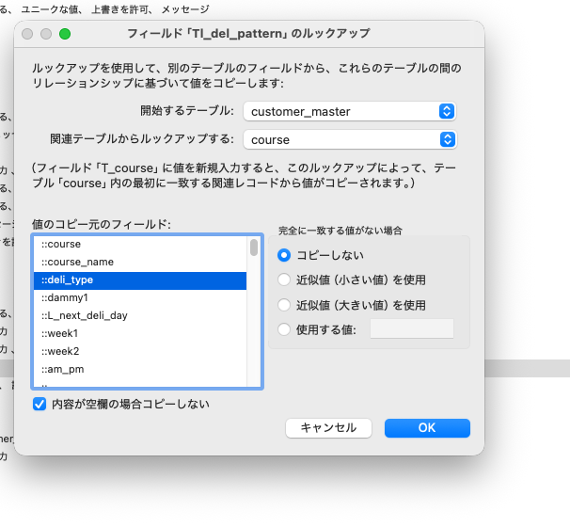Select ::week2 field
570x527 pixels.
tap(139, 351)
